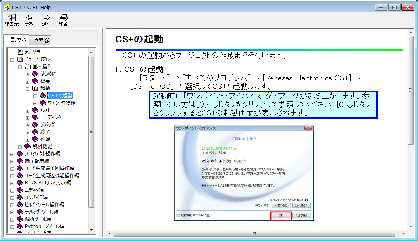Click the book icon beside RL78 APIリファレンス編
Viewport: 418px width, 241px height.
coord(20,182)
